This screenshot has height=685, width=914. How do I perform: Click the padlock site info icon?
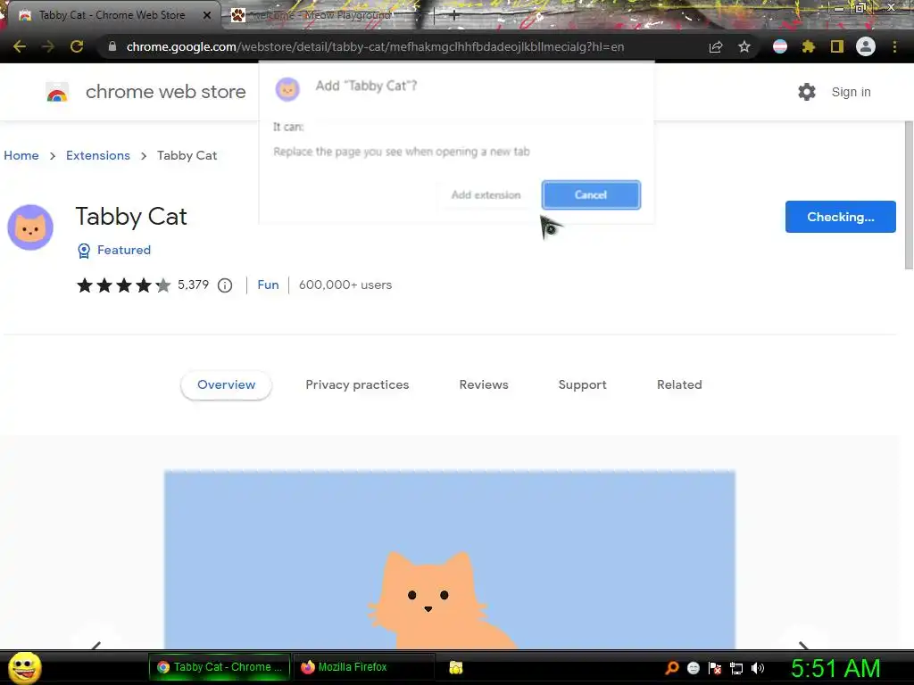tap(112, 46)
